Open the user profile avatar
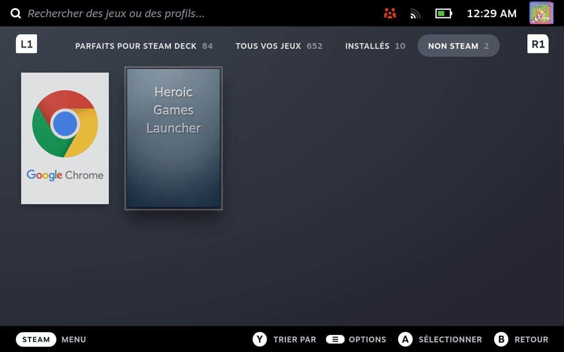Image resolution: width=564 pixels, height=352 pixels. [541, 13]
